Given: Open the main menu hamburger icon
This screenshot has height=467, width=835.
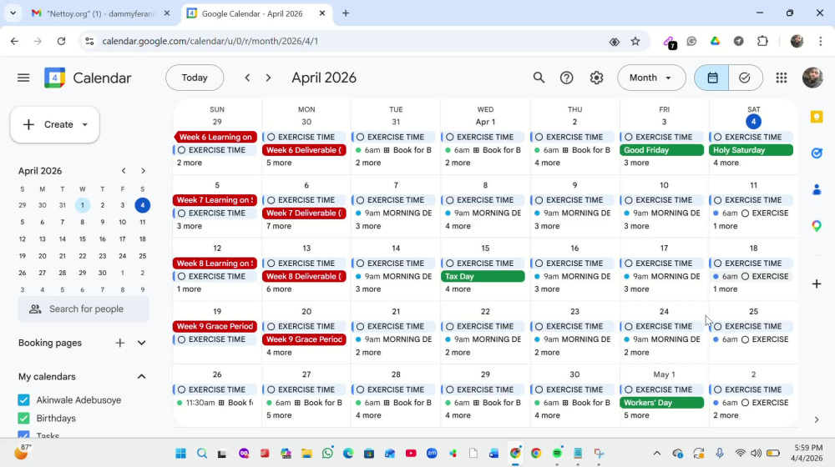Looking at the screenshot, I should click(23, 78).
